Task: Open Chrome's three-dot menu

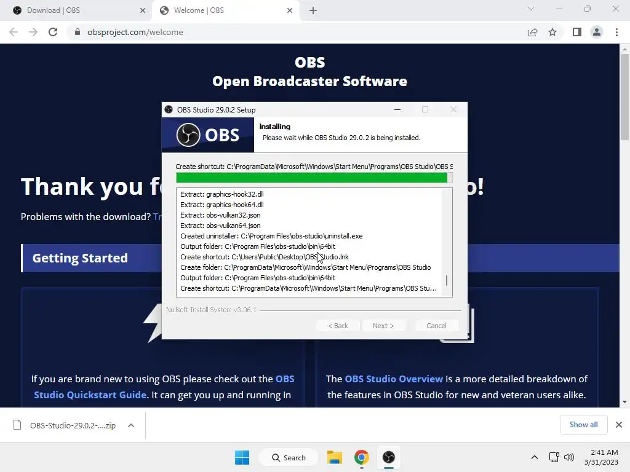Action: click(x=616, y=32)
